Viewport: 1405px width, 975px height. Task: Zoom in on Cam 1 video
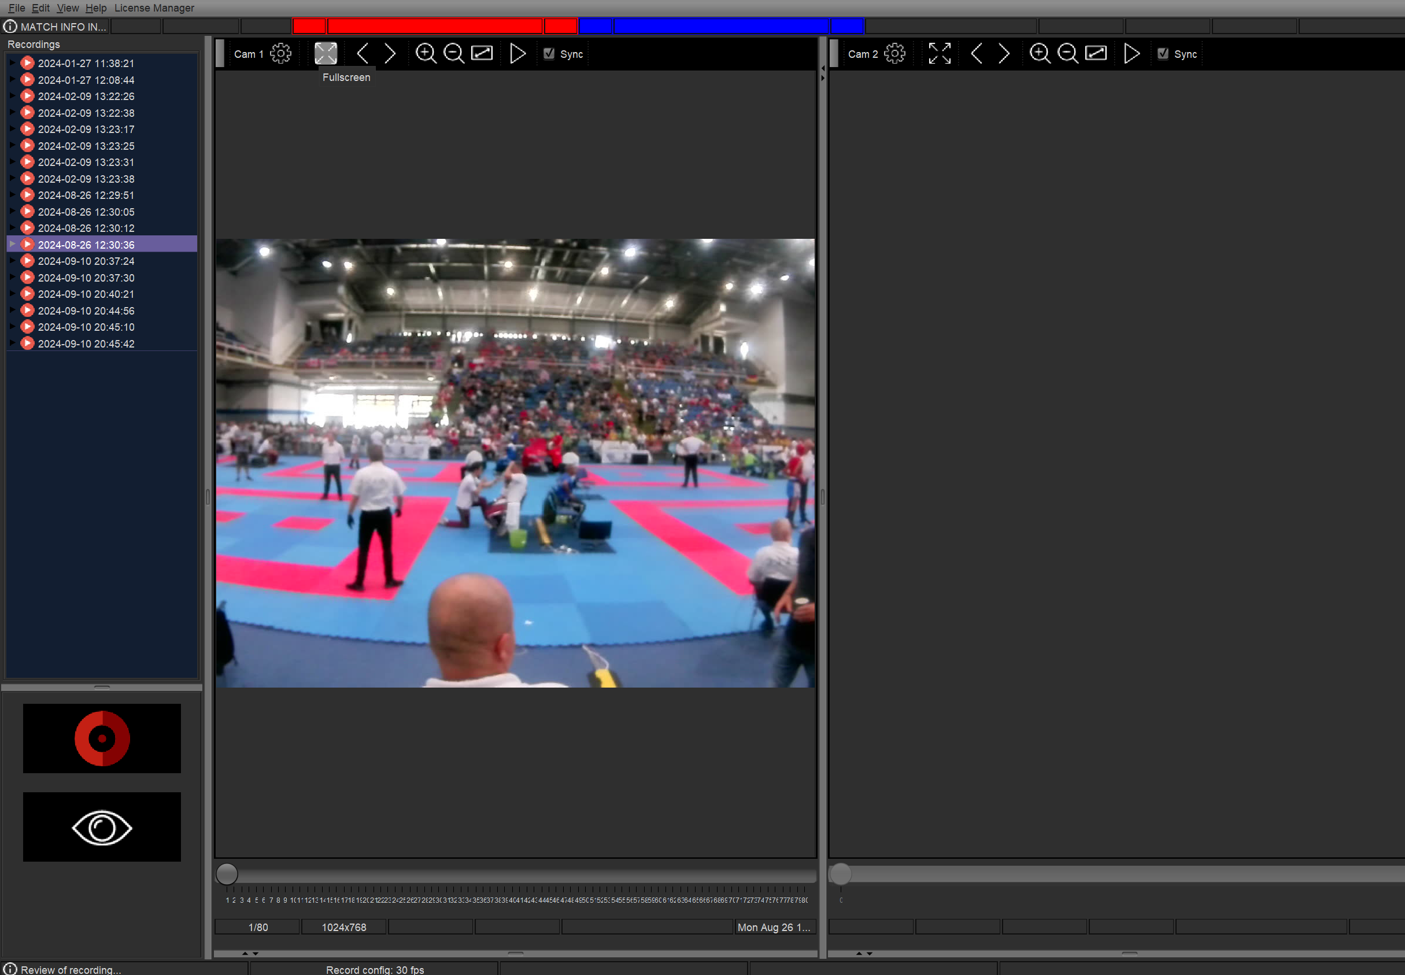(426, 54)
